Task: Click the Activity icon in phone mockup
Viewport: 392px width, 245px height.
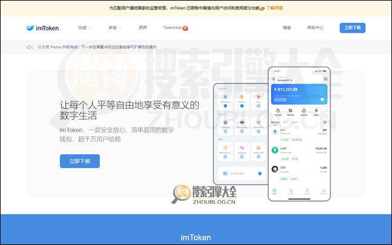Action: click(304, 110)
